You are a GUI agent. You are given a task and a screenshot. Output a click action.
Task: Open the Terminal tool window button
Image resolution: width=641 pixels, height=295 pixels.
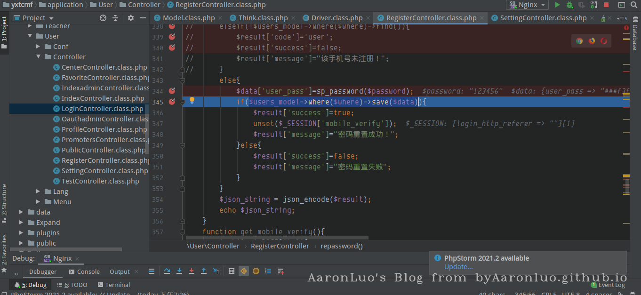click(x=113, y=285)
